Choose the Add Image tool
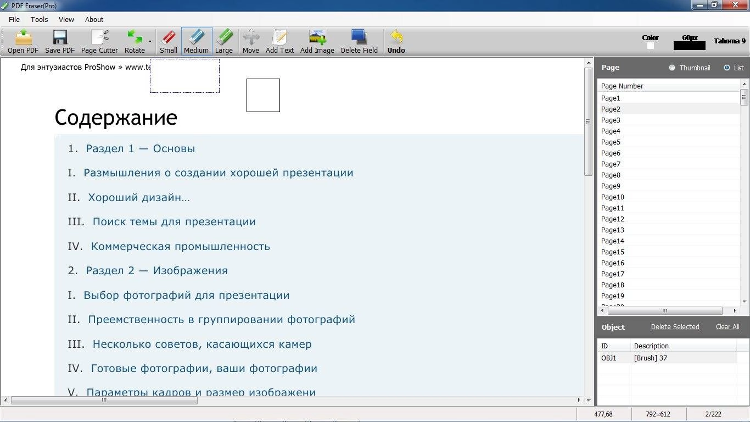750x422 pixels. 317,42
